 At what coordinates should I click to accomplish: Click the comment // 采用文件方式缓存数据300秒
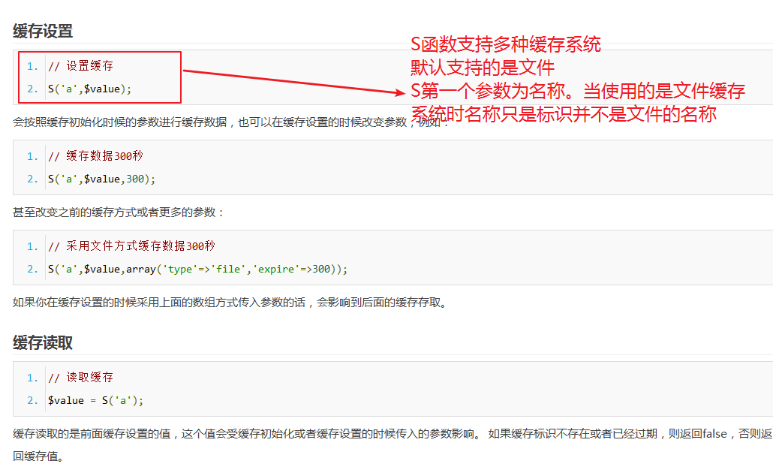click(132, 246)
